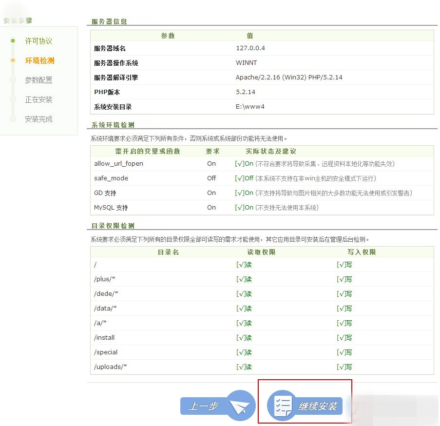Click the [√]写 status for /data/*
This screenshot has height=426, width=440.
(x=344, y=309)
